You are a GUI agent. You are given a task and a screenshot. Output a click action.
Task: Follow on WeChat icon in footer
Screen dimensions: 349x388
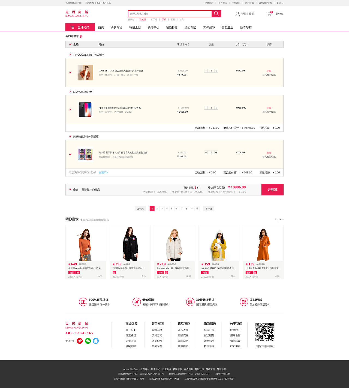[88, 341]
